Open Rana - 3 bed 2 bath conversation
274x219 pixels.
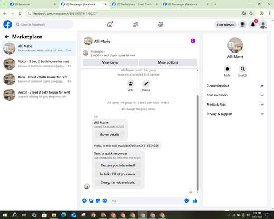click(x=38, y=79)
